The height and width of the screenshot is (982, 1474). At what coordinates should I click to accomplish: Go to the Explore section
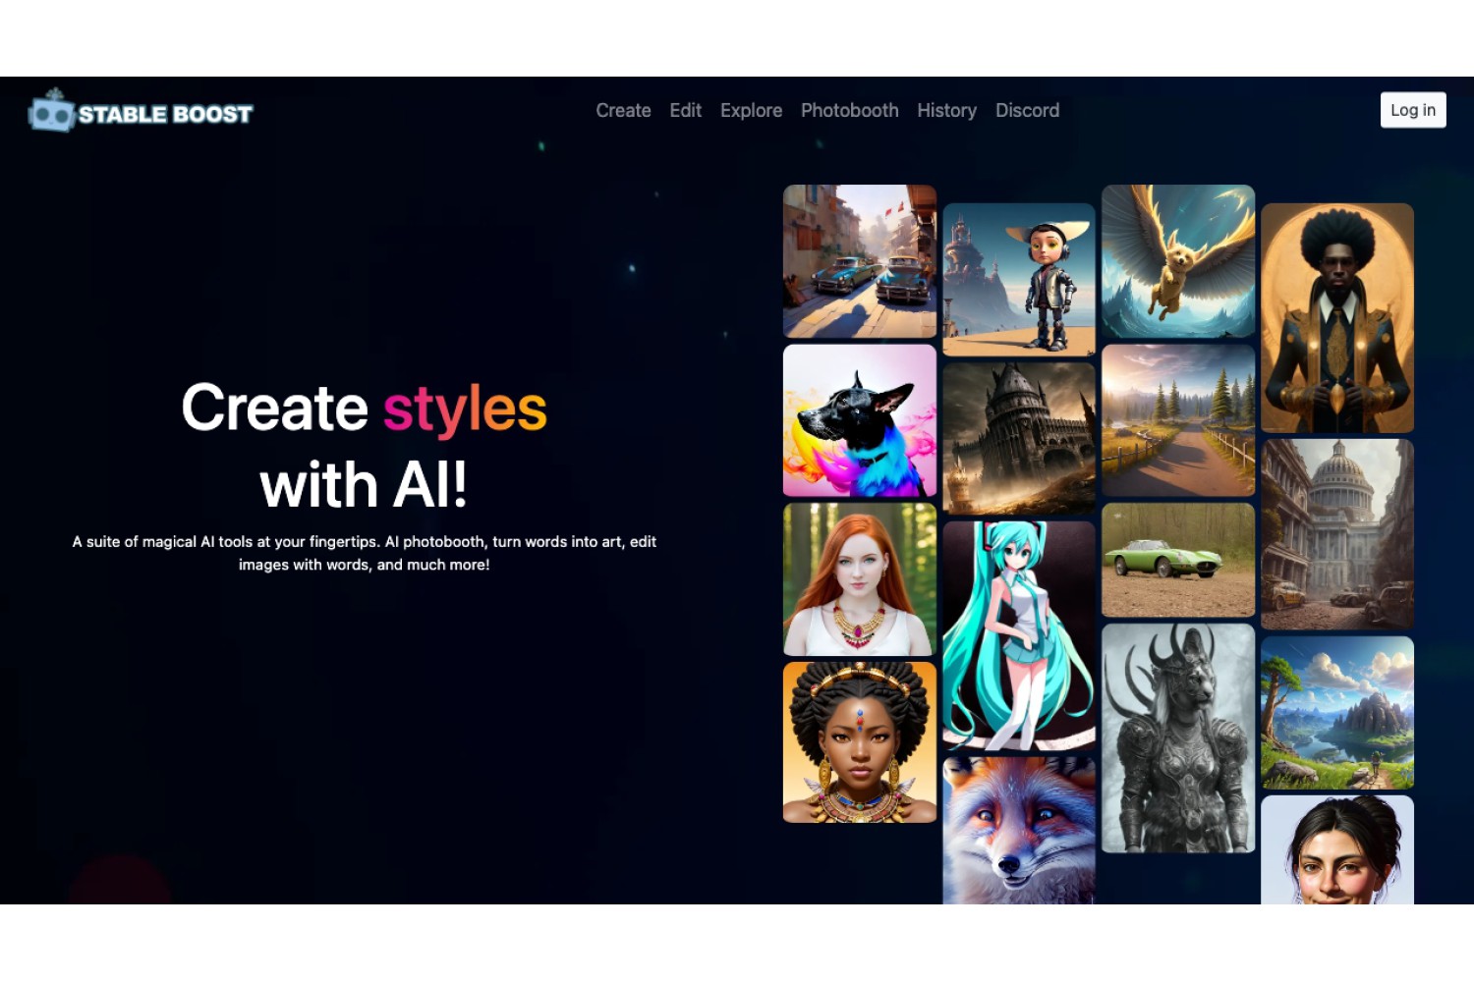point(751,110)
